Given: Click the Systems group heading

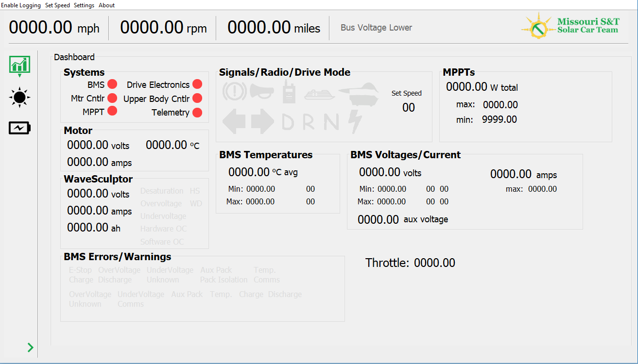Looking at the screenshot, I should coord(84,72).
